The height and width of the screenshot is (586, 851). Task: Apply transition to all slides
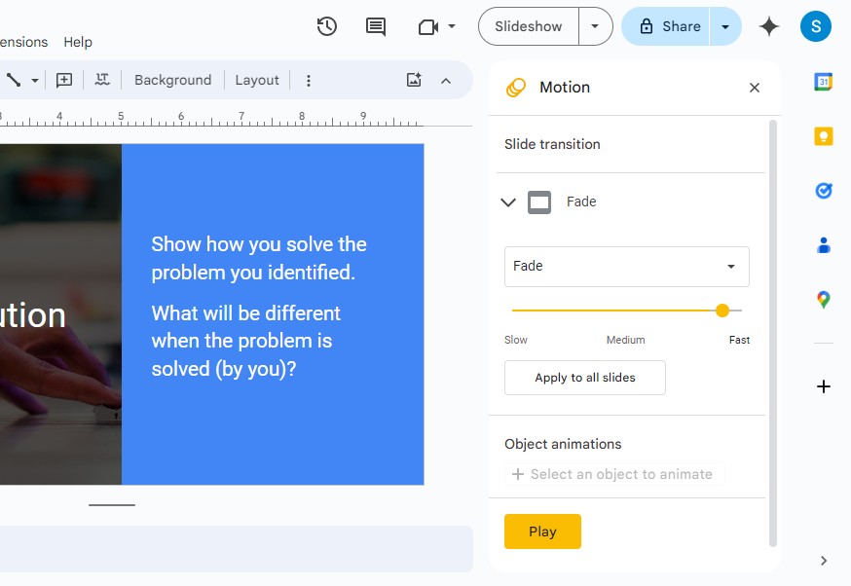(585, 378)
